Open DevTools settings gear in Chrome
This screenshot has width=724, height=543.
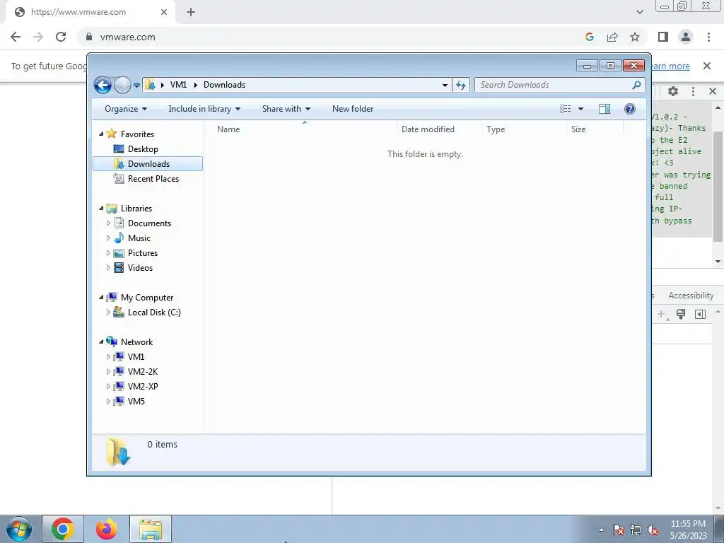[673, 91]
